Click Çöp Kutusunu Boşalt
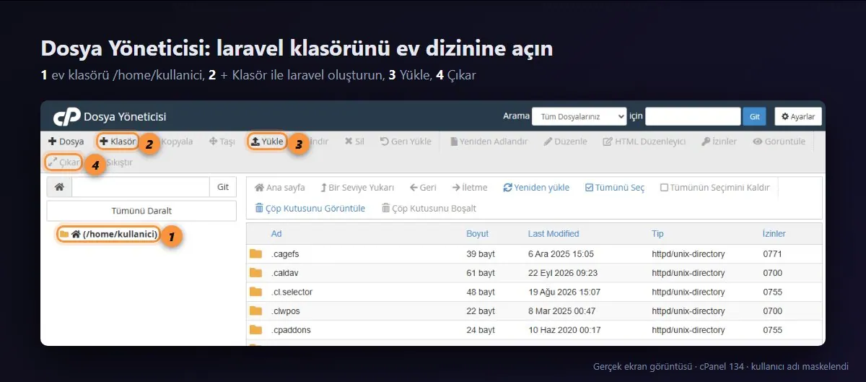Viewport: 866px width, 382px height. point(429,208)
